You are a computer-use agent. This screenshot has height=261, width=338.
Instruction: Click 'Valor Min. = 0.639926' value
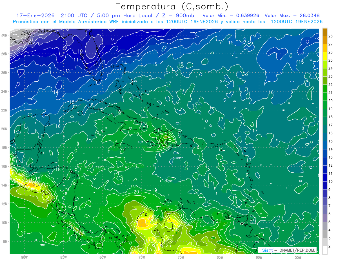point(231,15)
